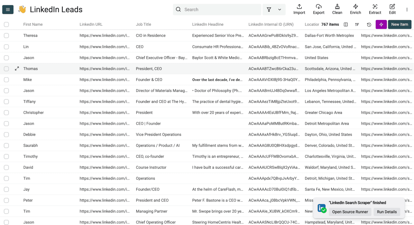Click the sort icon near the item count
The image size is (414, 225).
point(357,24)
